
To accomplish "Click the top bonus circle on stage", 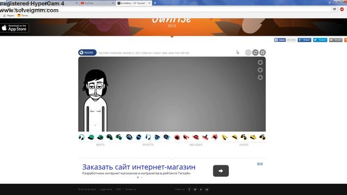I will pos(260,62).
